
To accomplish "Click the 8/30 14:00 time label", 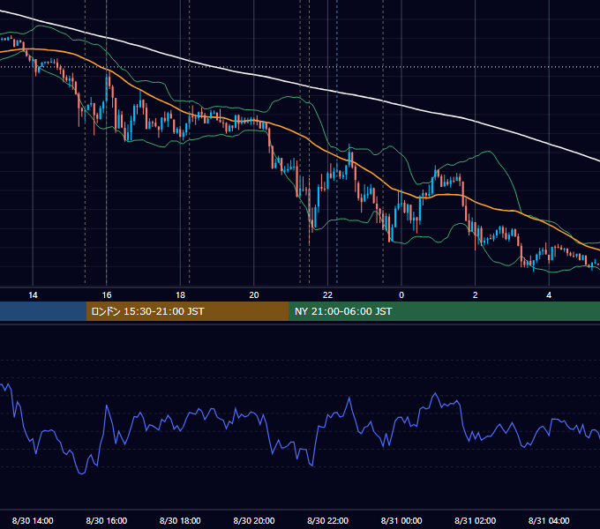I will tap(33, 520).
